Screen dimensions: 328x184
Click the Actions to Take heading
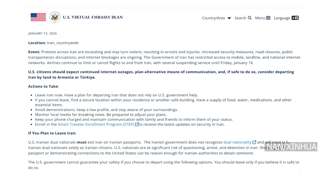pyautogui.click(x=43, y=86)
